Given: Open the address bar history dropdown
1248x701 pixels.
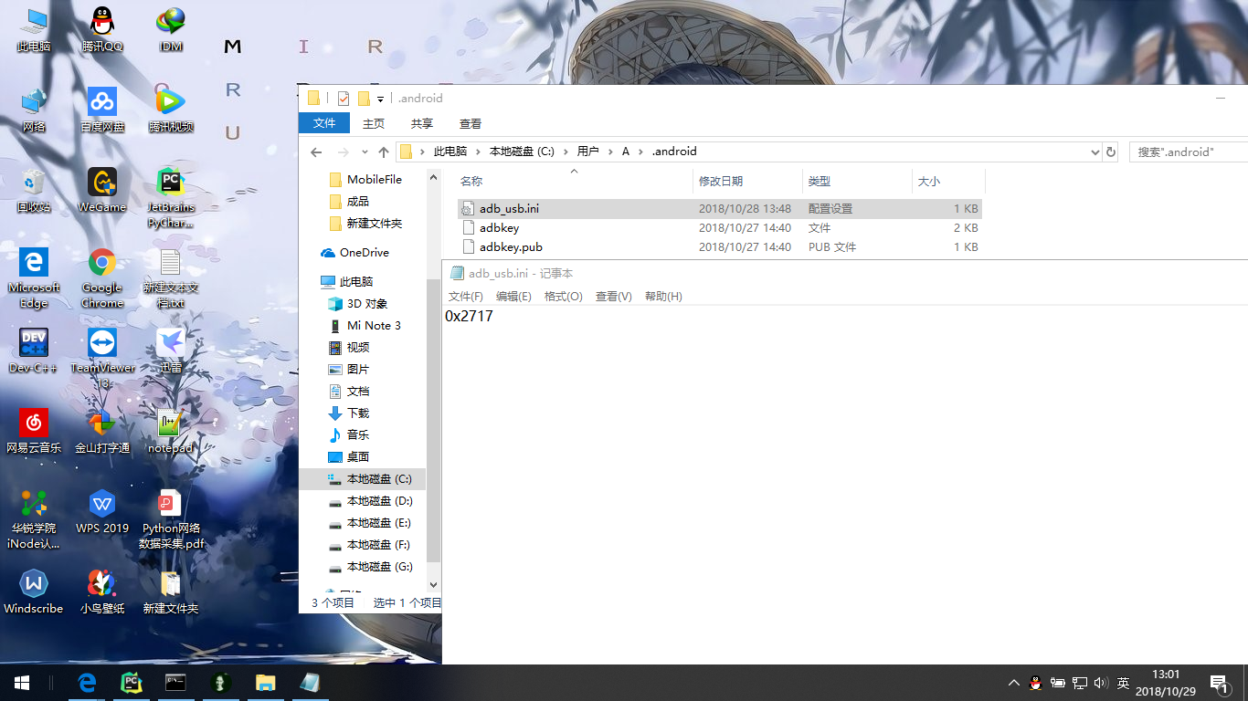Looking at the screenshot, I should pyautogui.click(x=1095, y=152).
